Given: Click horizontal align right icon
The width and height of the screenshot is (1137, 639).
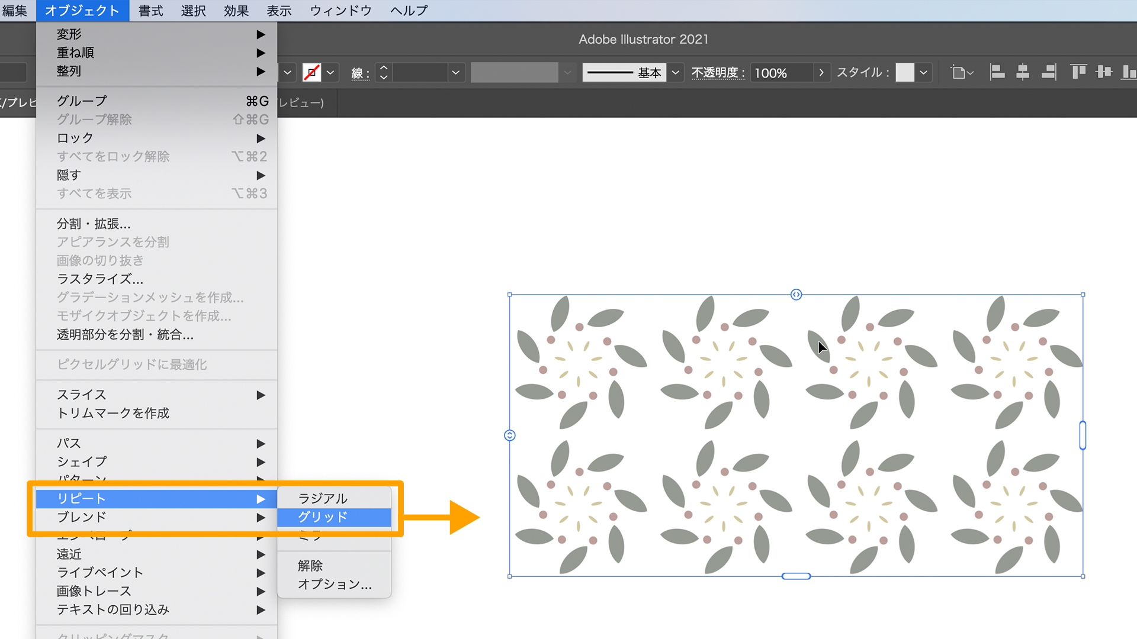Looking at the screenshot, I should (x=1049, y=72).
